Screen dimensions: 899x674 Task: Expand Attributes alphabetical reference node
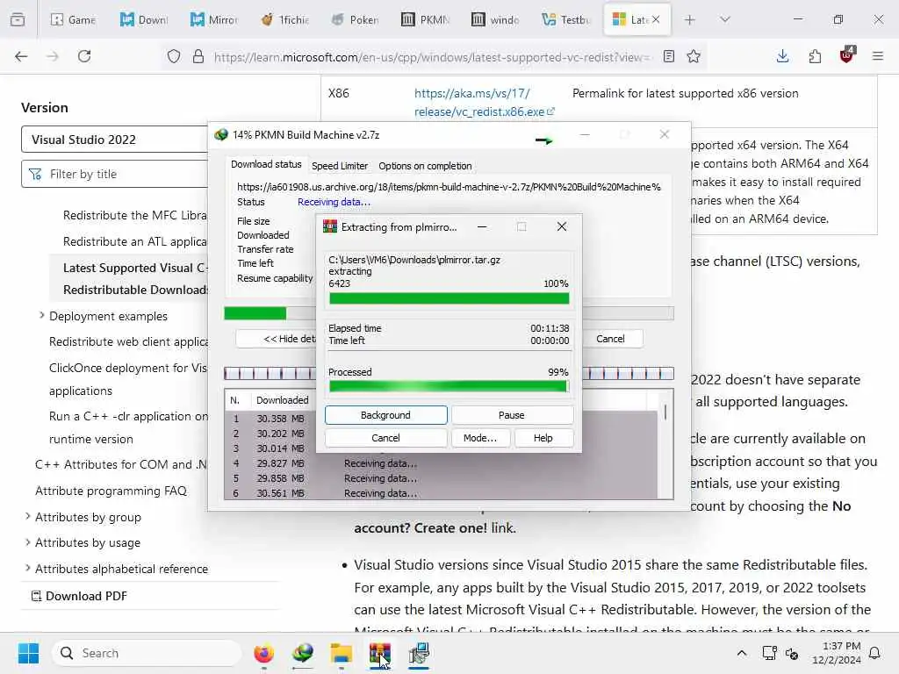tap(27, 568)
